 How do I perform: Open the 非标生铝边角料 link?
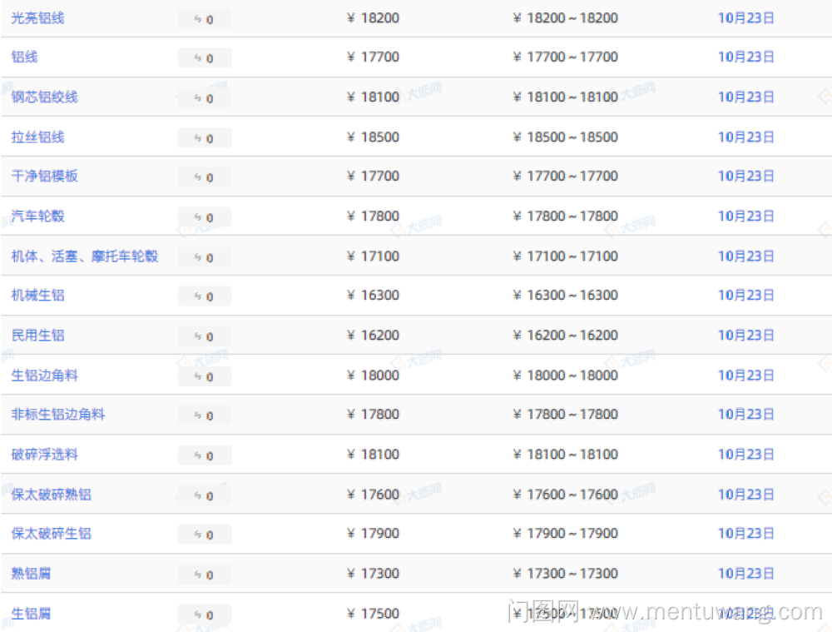[57, 414]
